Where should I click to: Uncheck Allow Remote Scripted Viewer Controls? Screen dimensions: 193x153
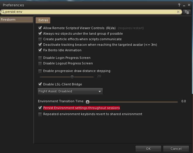click(x=40, y=28)
